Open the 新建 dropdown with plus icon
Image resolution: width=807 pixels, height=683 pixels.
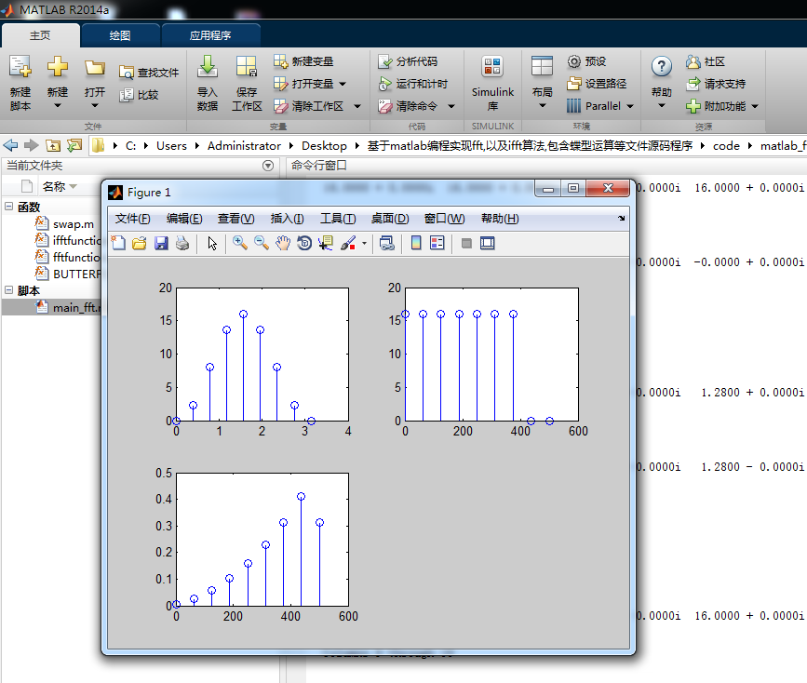[57, 83]
